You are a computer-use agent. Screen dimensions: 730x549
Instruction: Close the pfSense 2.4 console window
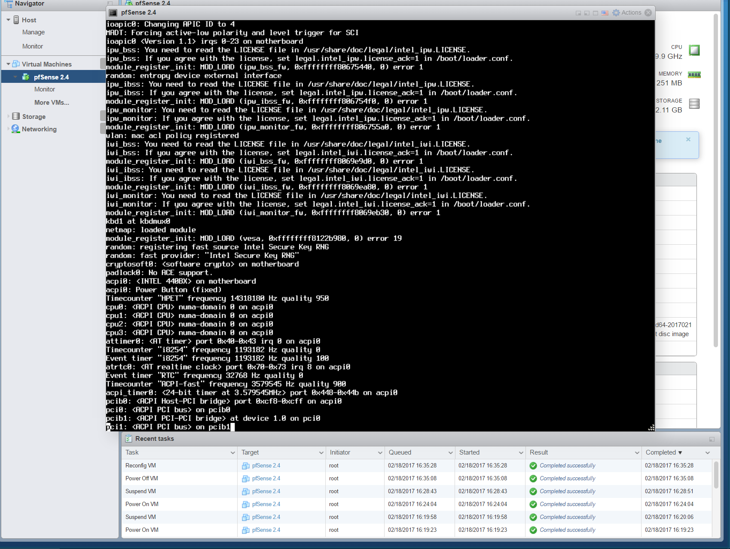[648, 12]
